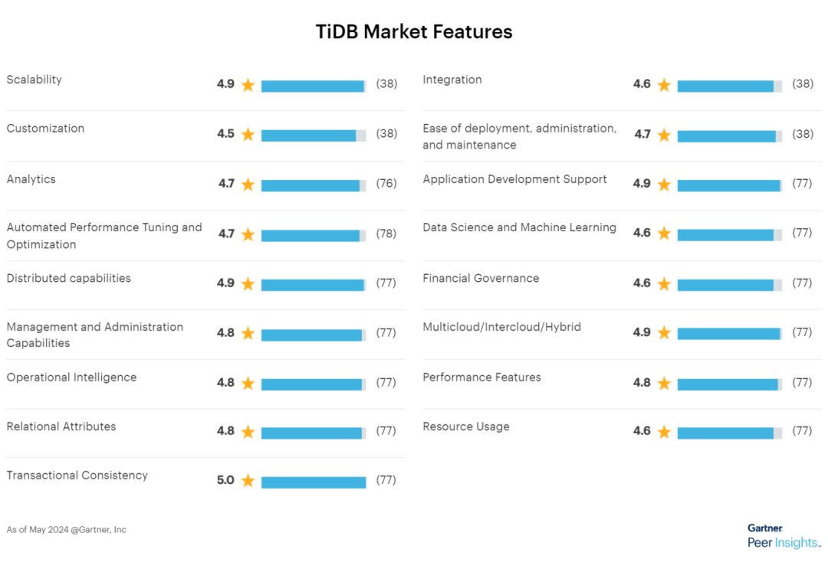Screen dimensions: 828x585
Task: Click the Transactional Consistency star icon
Action: coord(248,481)
